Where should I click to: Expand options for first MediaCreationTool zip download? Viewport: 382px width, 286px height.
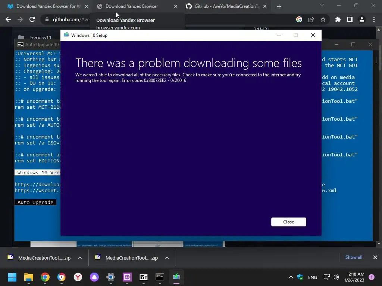point(80,258)
